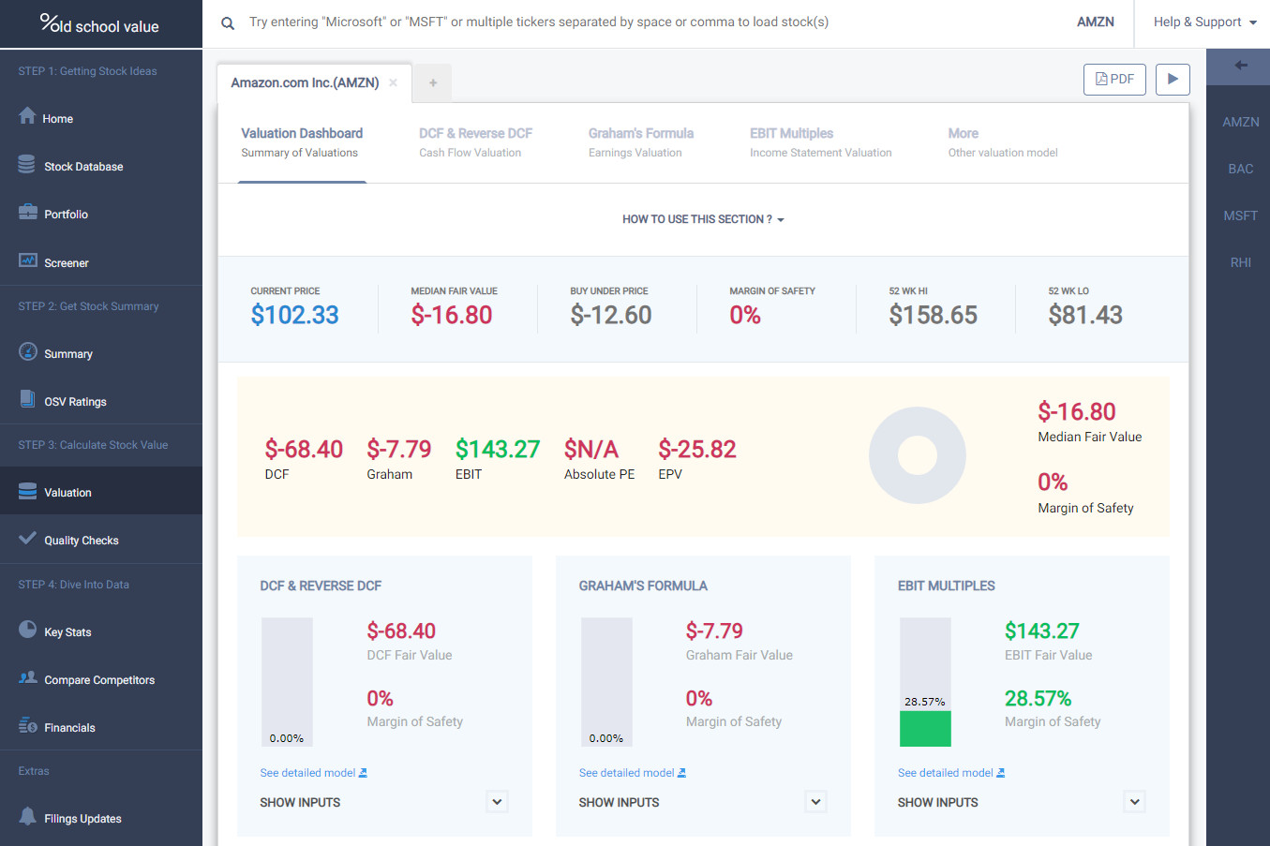1270x846 pixels.
Task: Expand How To Use This Section
Action: [x=703, y=219]
